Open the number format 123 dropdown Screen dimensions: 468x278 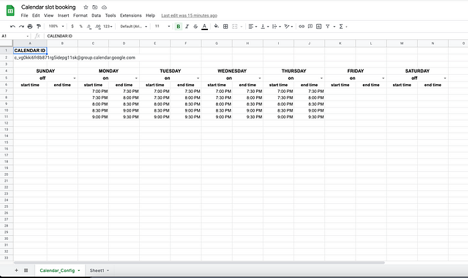[108, 27]
